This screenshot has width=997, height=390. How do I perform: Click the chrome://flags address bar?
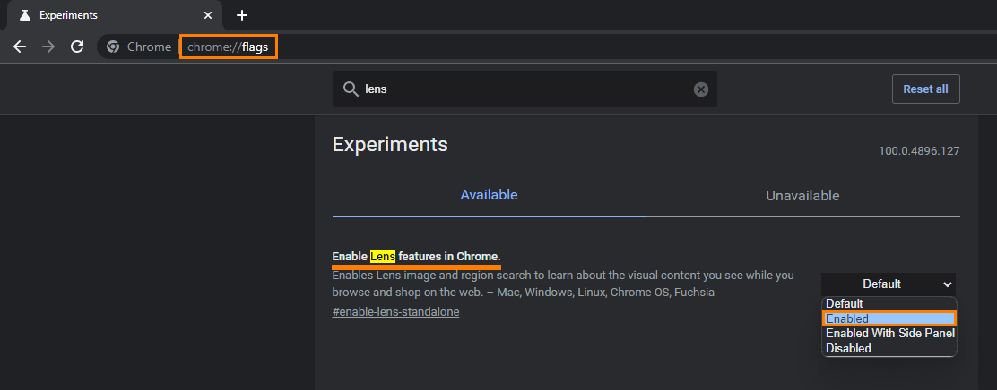[x=229, y=47]
